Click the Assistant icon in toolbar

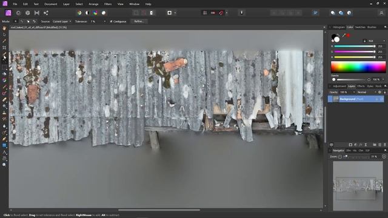(242, 13)
